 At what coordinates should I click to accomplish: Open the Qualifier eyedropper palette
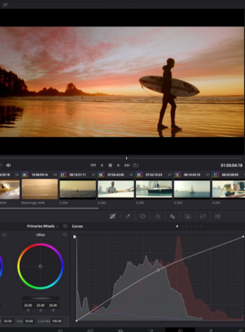128,216
